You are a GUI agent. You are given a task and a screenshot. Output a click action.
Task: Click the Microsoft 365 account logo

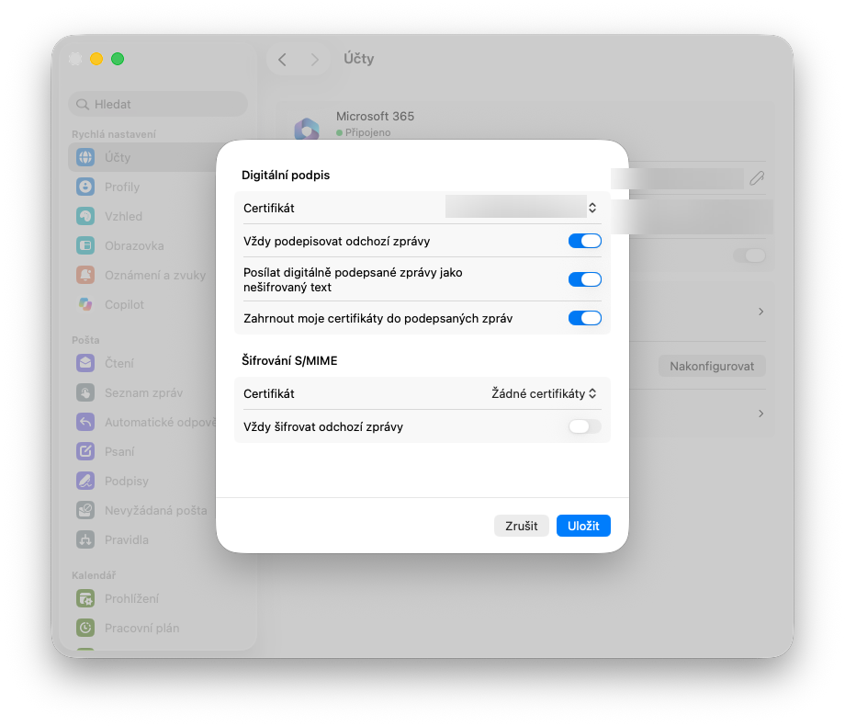pos(307,129)
